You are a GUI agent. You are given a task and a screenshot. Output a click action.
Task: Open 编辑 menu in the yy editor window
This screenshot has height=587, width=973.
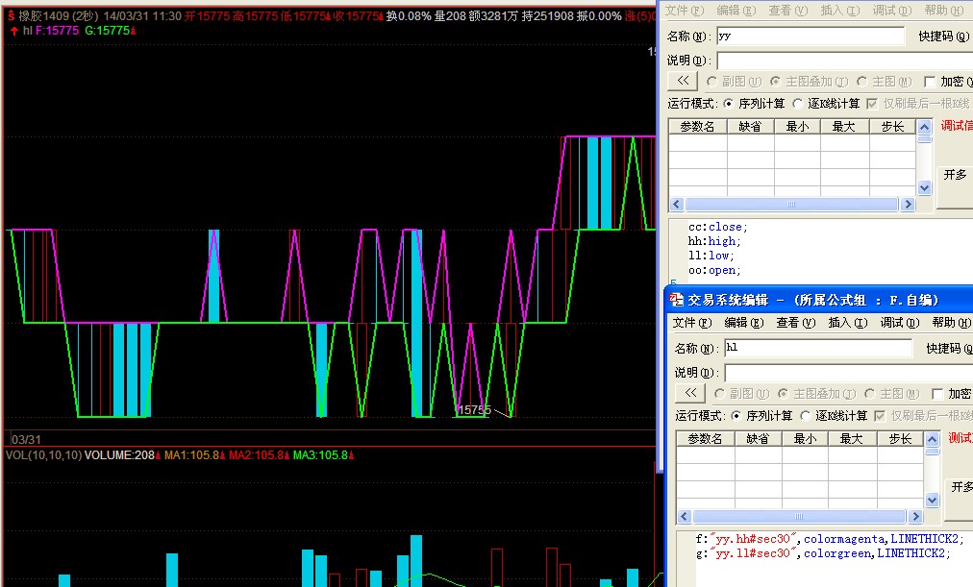pos(736,11)
